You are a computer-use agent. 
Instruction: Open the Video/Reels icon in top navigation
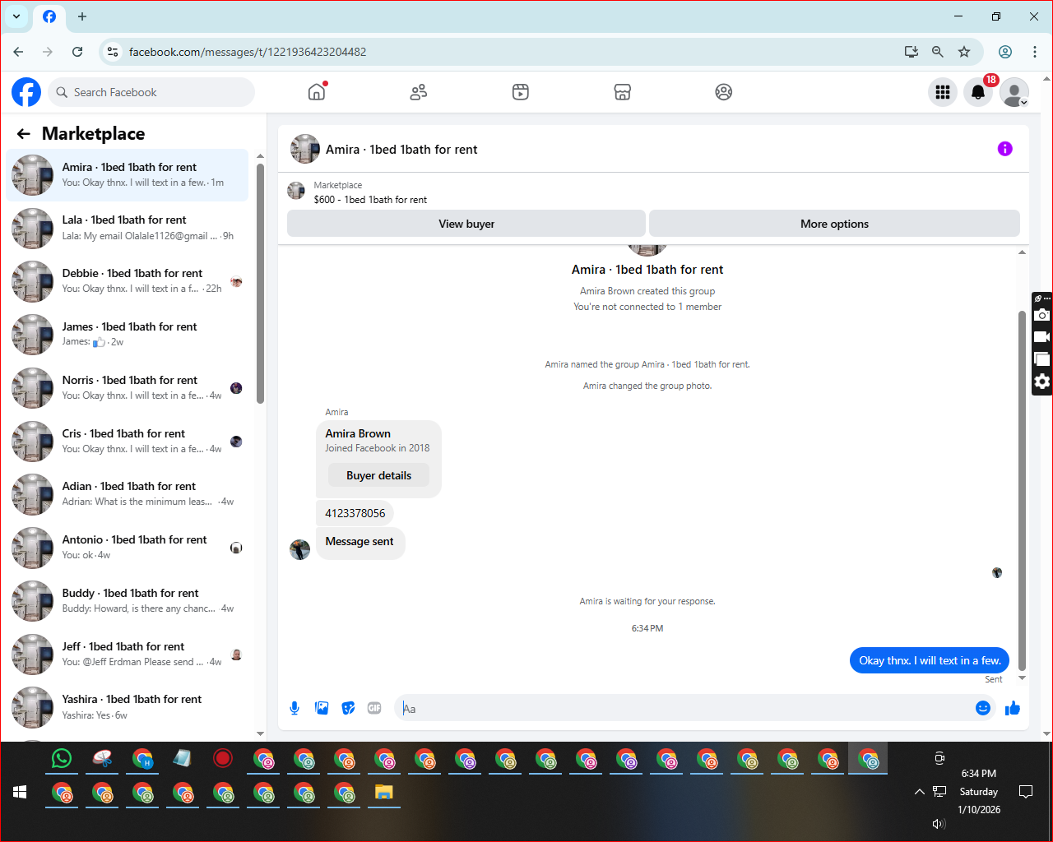pos(521,92)
